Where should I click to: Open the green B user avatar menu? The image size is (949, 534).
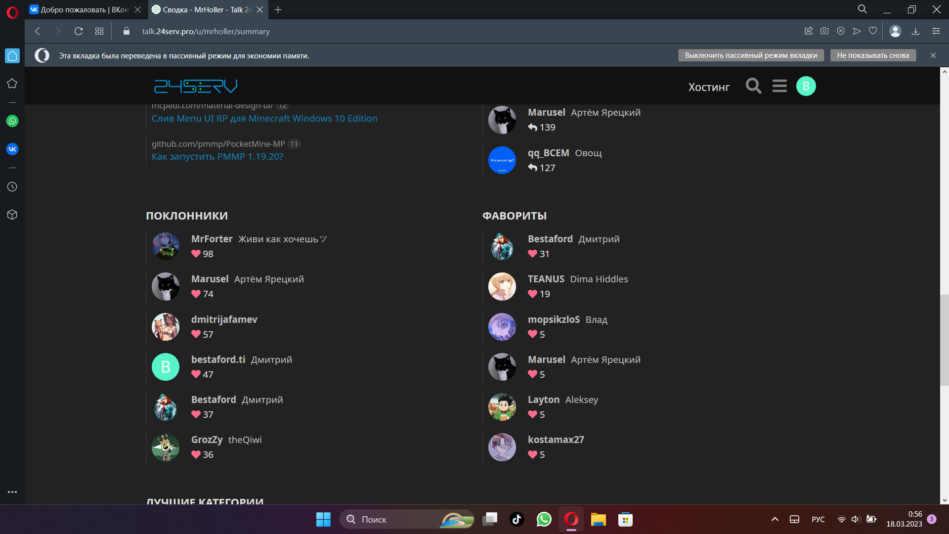tap(806, 86)
